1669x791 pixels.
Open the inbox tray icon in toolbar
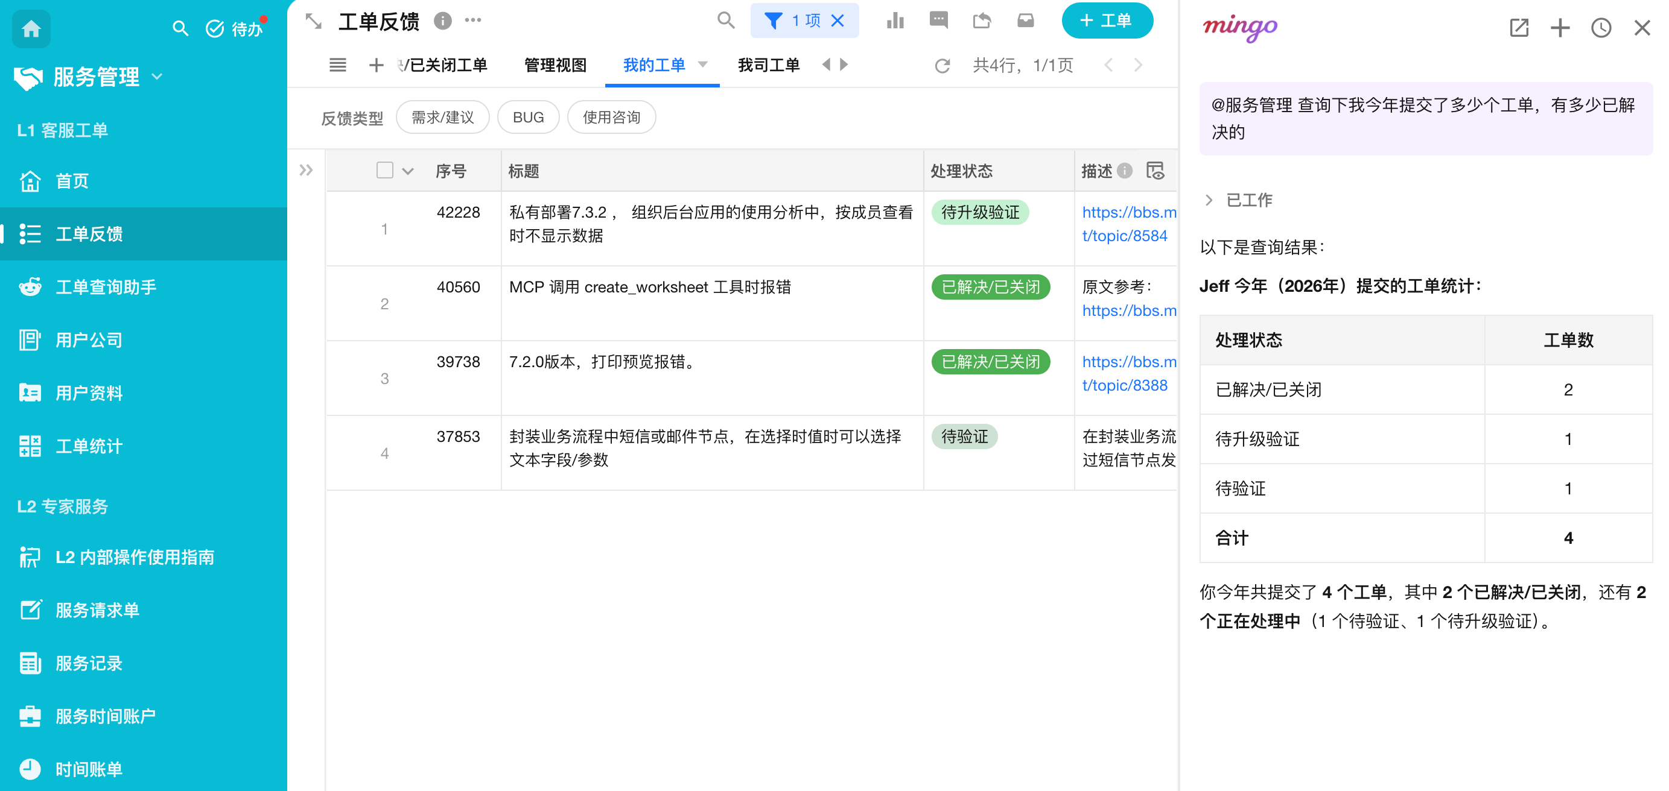1026,20
